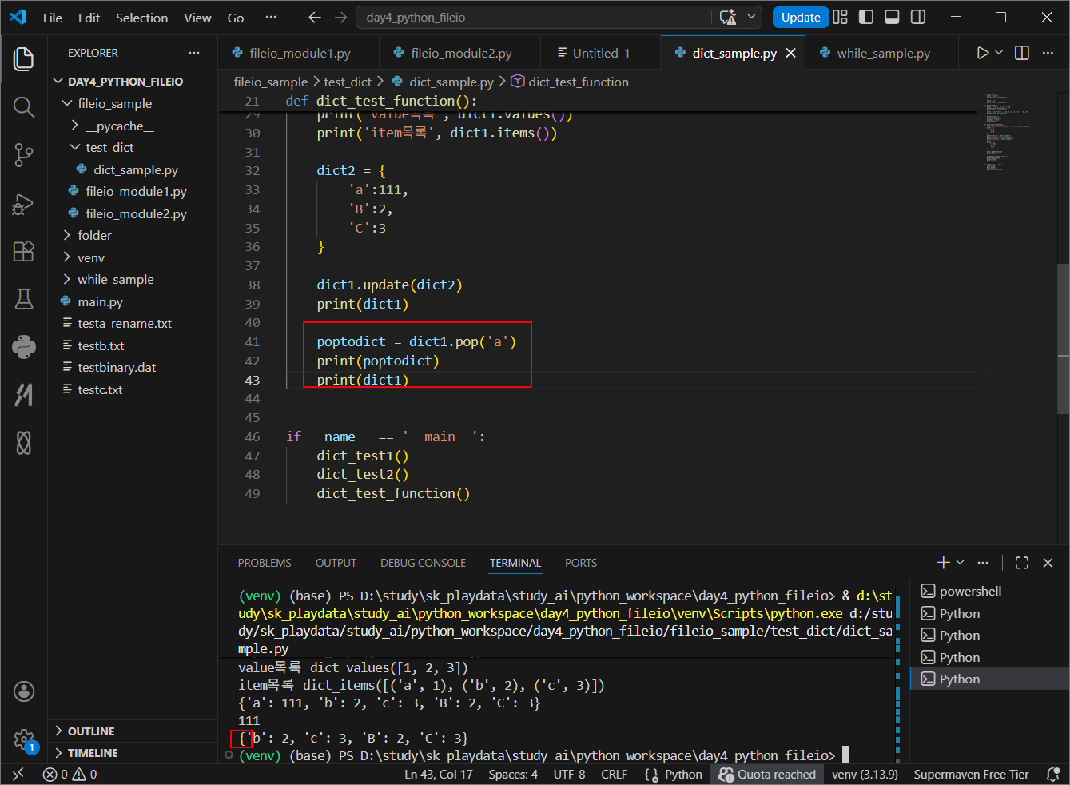The width and height of the screenshot is (1070, 785).
Task: Open the Search view in activity bar
Action: click(x=24, y=106)
